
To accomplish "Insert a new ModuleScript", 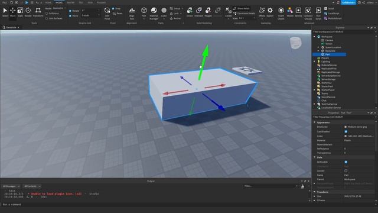I will pos(333,18).
